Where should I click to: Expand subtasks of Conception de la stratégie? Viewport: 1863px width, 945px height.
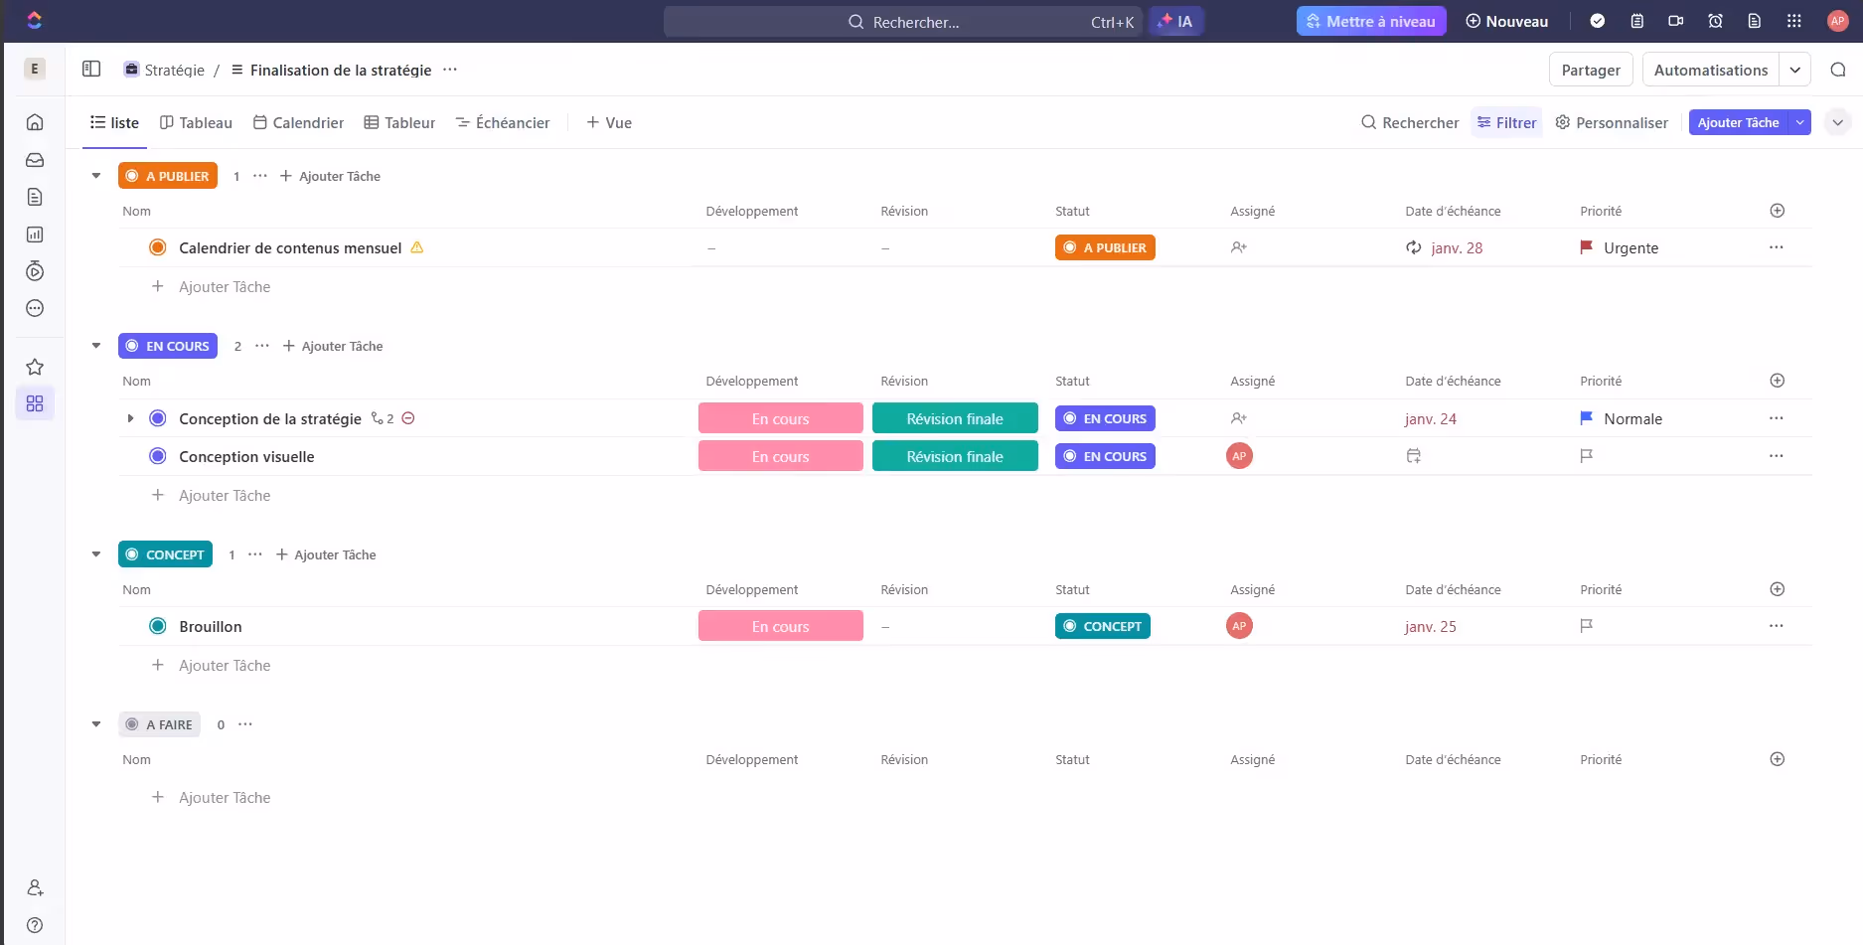tap(130, 418)
